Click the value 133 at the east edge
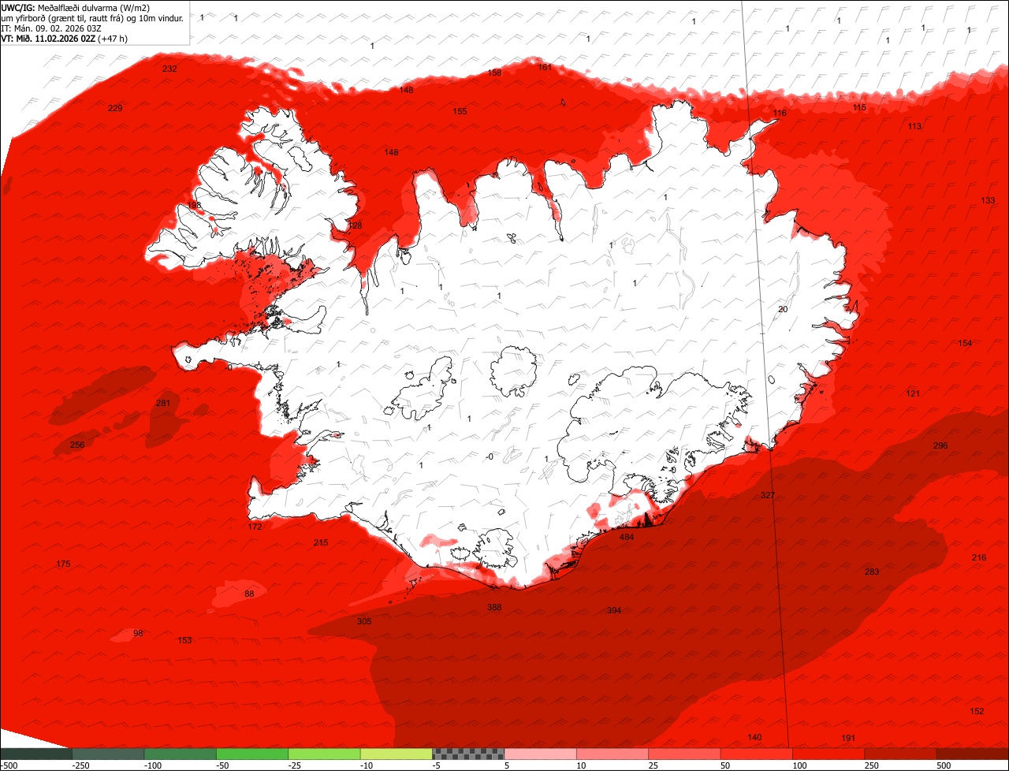Image resolution: width=1009 pixels, height=771 pixels. coord(988,200)
